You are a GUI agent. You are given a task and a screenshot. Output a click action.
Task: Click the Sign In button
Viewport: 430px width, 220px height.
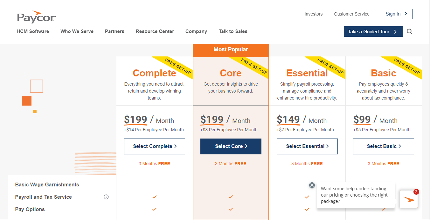point(396,14)
